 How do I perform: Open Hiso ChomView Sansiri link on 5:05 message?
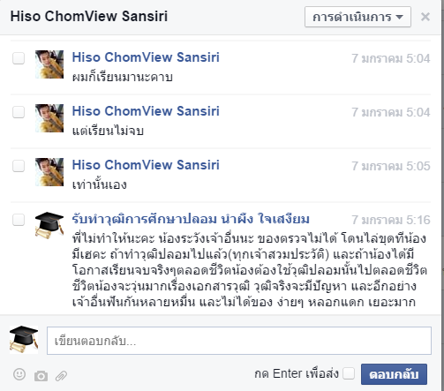click(x=146, y=165)
